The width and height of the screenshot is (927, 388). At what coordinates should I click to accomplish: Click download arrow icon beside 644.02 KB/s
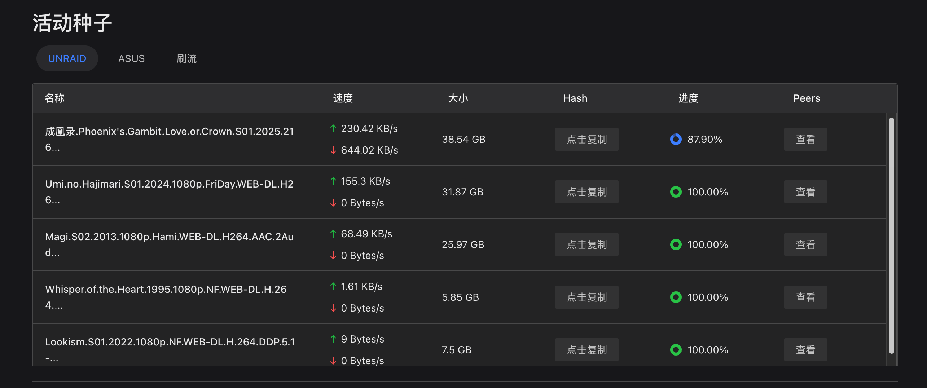pyautogui.click(x=333, y=150)
